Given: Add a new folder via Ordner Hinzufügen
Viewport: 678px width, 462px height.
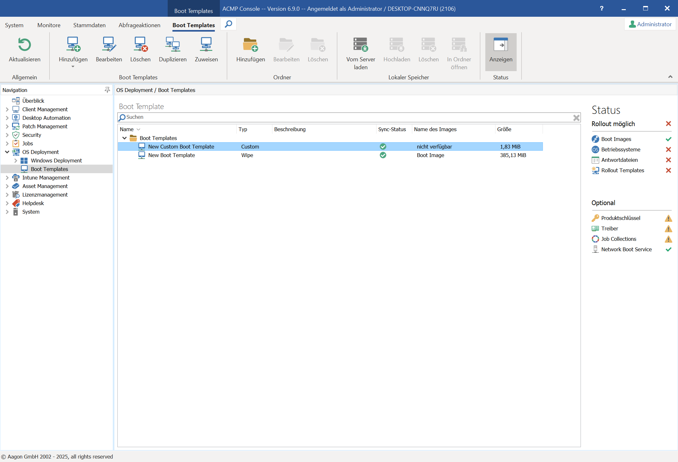Looking at the screenshot, I should pos(250,45).
